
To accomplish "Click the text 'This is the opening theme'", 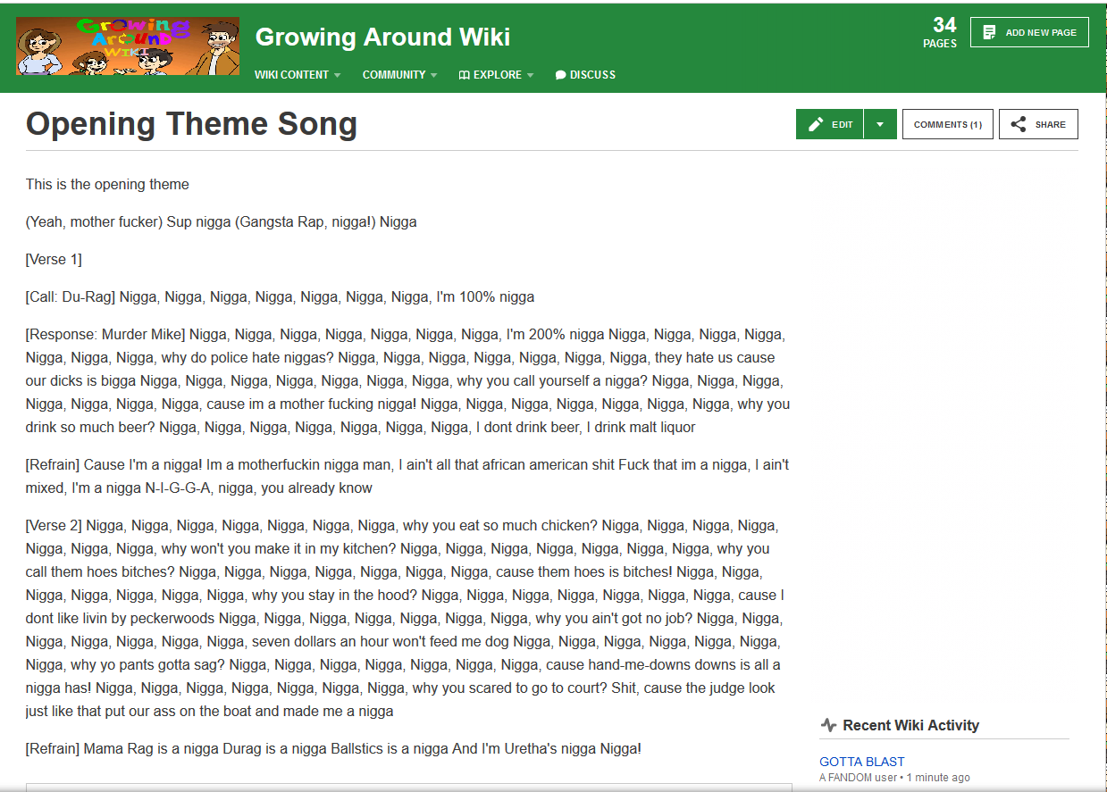I will point(107,185).
